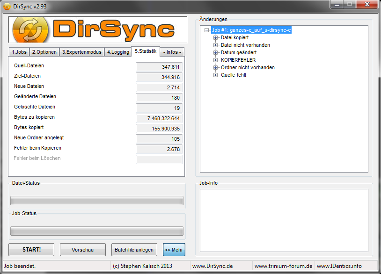
Task: Open the - Infos - tab
Action: point(172,52)
